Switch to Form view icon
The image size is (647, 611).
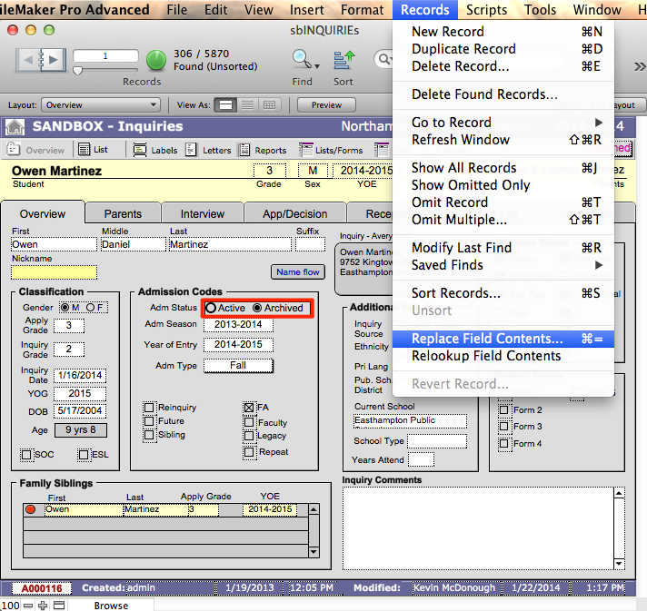pyautogui.click(x=225, y=105)
